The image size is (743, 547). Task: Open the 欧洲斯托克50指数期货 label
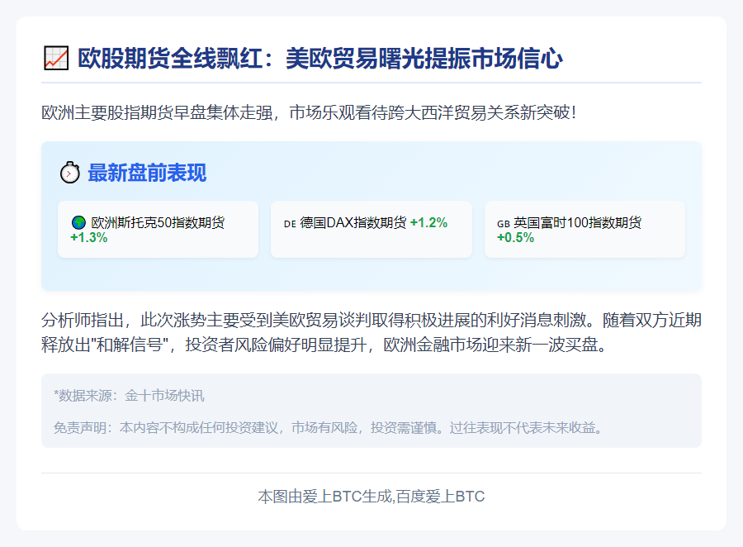click(158, 222)
